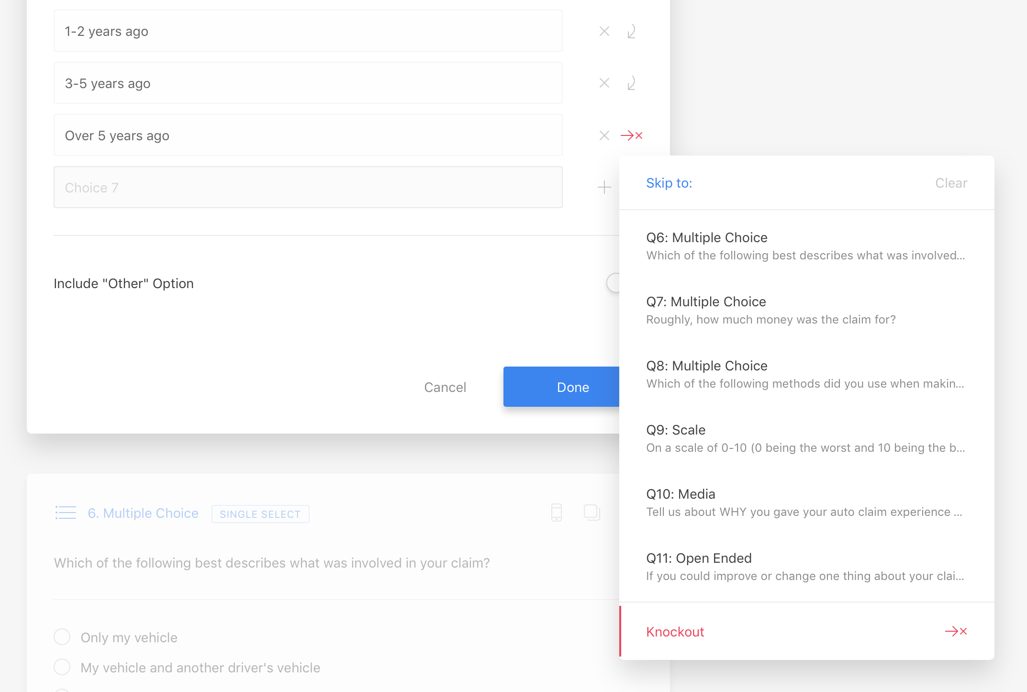Skip to Q9: Scale
1027x692 pixels.
[806, 438]
